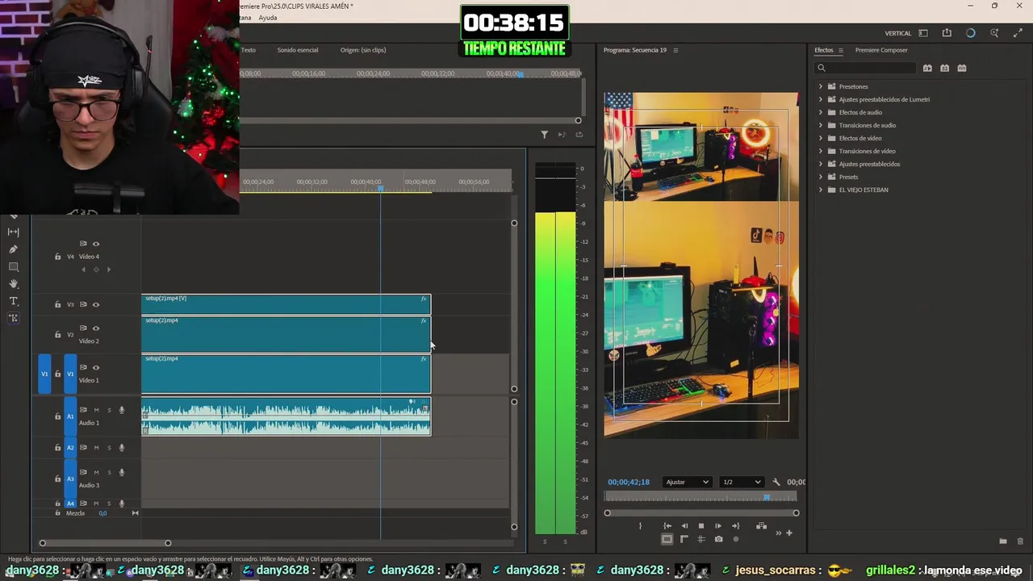The width and height of the screenshot is (1033, 581).
Task: Select the Pen tool
Action: [x=13, y=249]
